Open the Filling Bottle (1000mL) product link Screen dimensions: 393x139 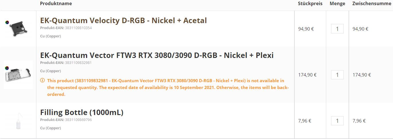click(x=82, y=112)
